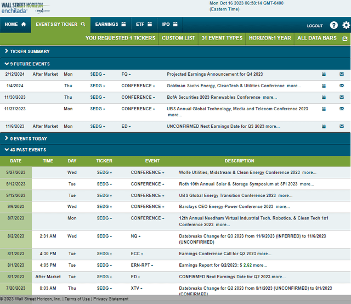Add UBS Annual Global Technology conference to calendar
The height and width of the screenshot is (304, 351).
click(324, 109)
